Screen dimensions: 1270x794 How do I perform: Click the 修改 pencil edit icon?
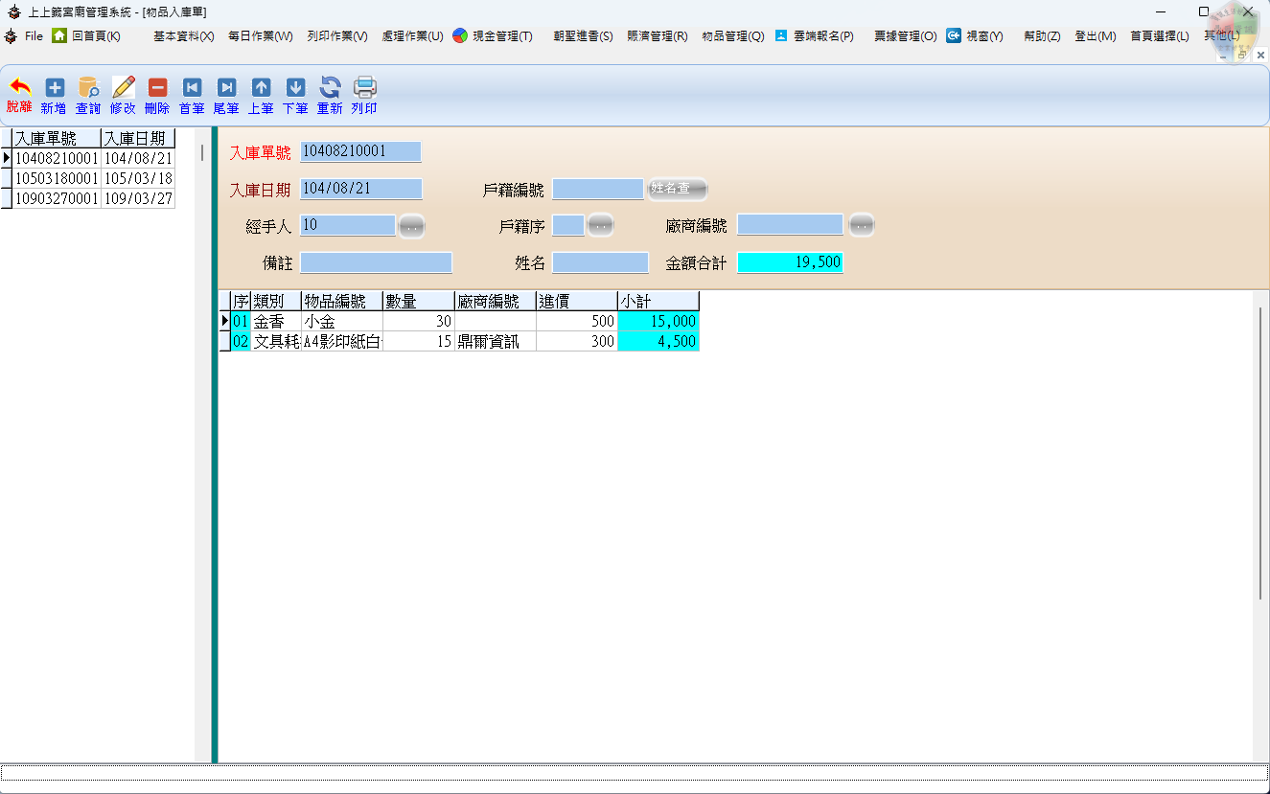[124, 88]
